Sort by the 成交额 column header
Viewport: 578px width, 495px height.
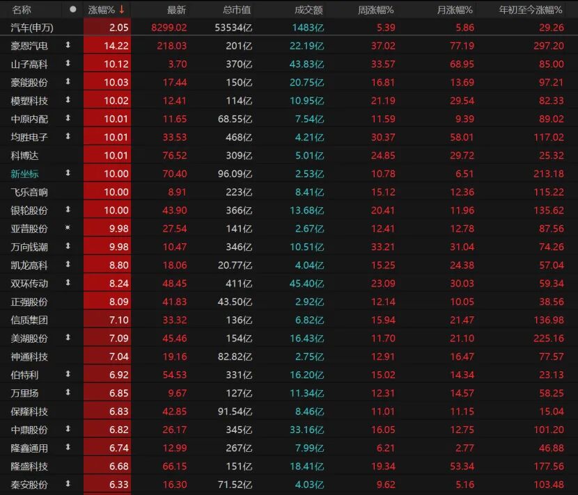pyautogui.click(x=307, y=10)
